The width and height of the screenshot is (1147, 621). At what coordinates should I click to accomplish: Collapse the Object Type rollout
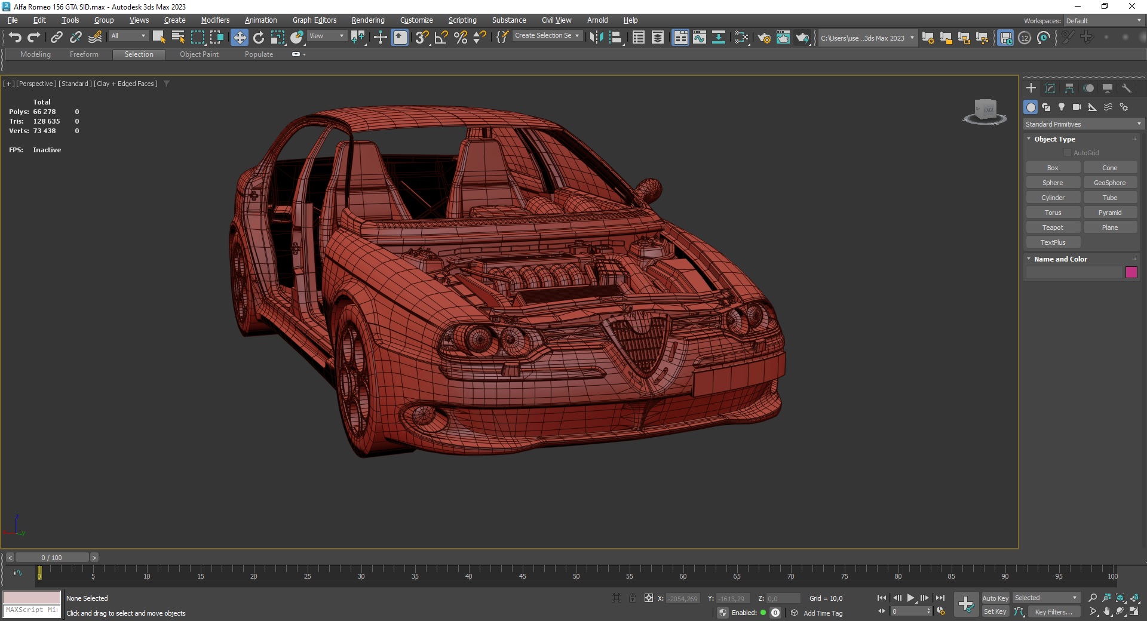point(1054,139)
